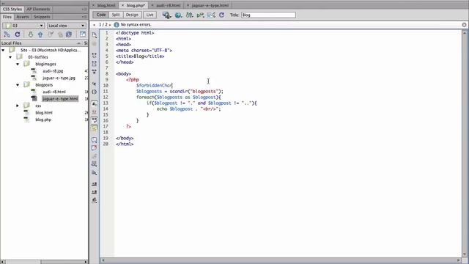Open Files panel group options menu

84,17
